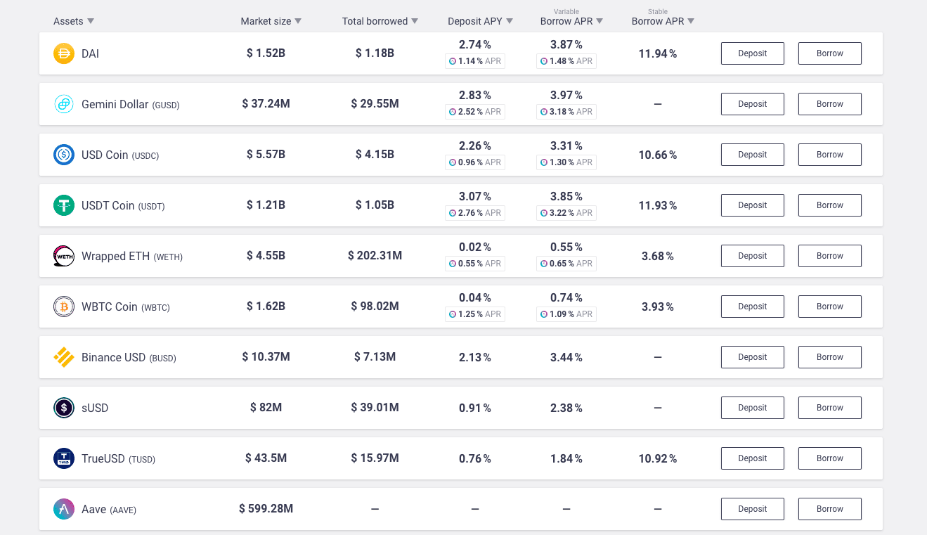Click the Binance USD token icon
The image size is (927, 535).
click(x=64, y=357)
